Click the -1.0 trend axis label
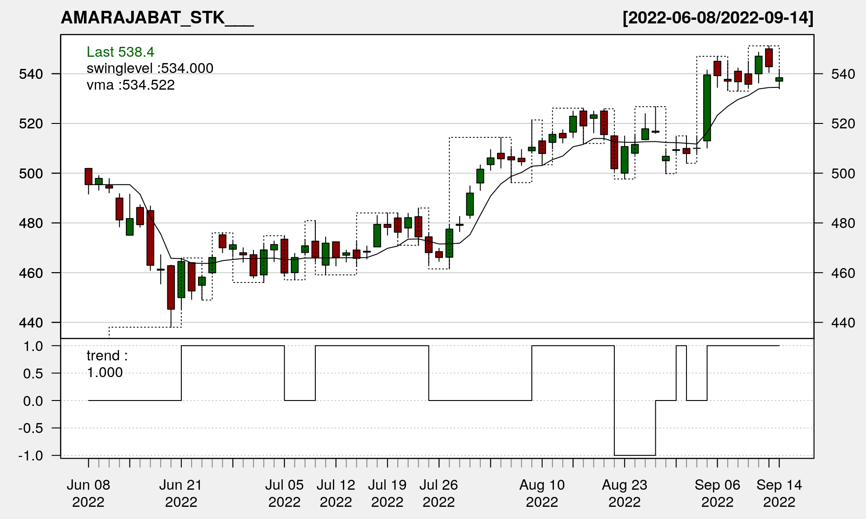866x519 pixels. click(x=31, y=455)
